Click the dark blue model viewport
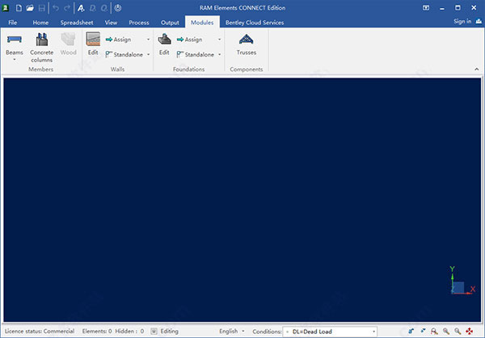Screen dimensions: 485x338 click(x=242, y=200)
